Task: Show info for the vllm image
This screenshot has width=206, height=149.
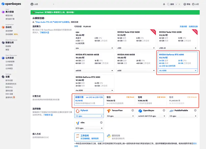Action: coord(101,122)
